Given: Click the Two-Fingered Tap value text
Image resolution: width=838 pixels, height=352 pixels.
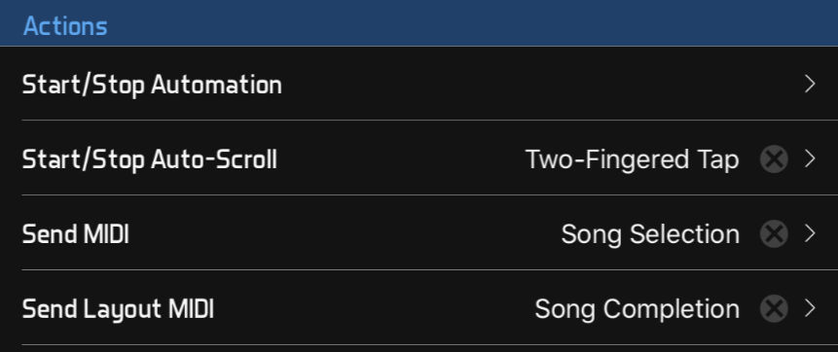Looking at the screenshot, I should [633, 159].
